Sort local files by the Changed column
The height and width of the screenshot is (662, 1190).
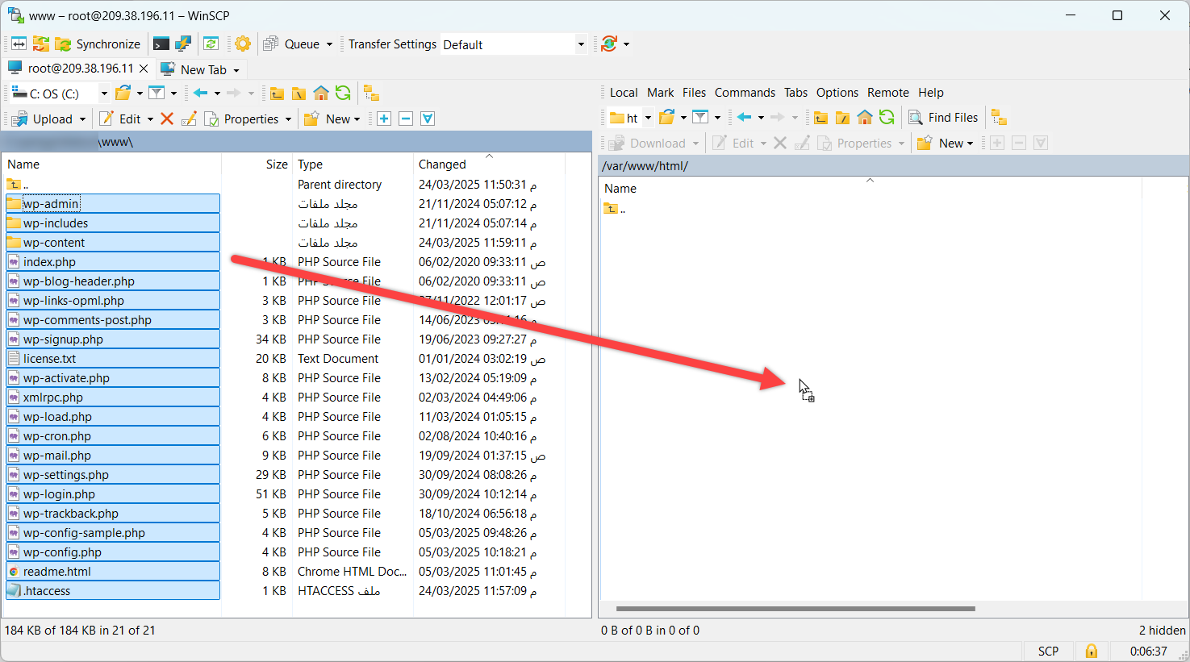coord(489,164)
